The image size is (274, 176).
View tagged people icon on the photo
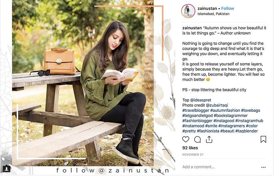[x=7, y=169]
